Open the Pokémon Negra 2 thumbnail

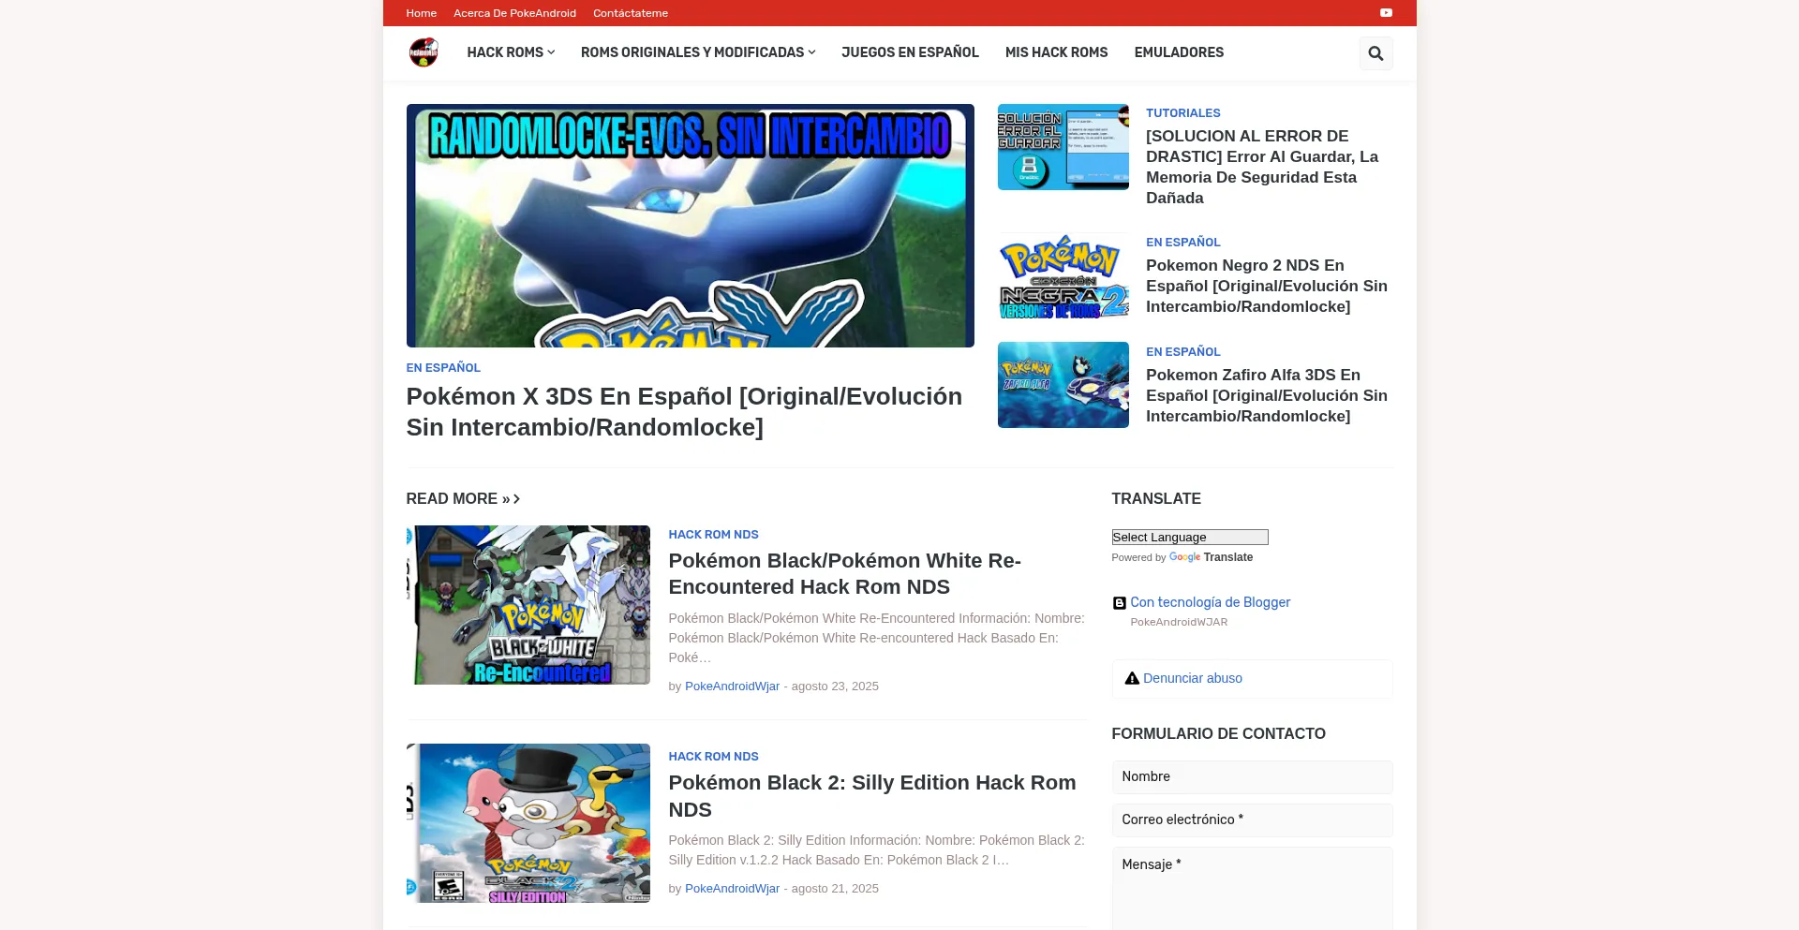(x=1063, y=276)
